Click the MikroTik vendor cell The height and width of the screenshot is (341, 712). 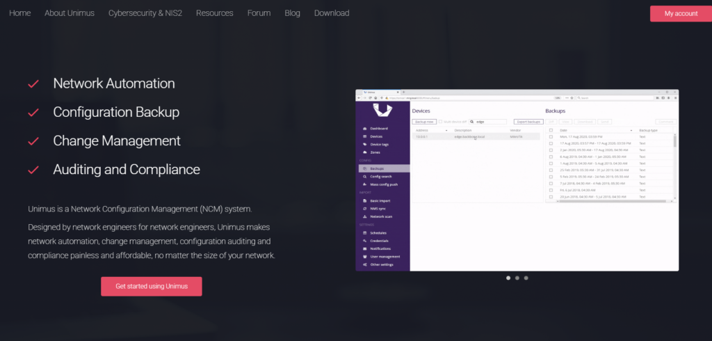(x=516, y=137)
